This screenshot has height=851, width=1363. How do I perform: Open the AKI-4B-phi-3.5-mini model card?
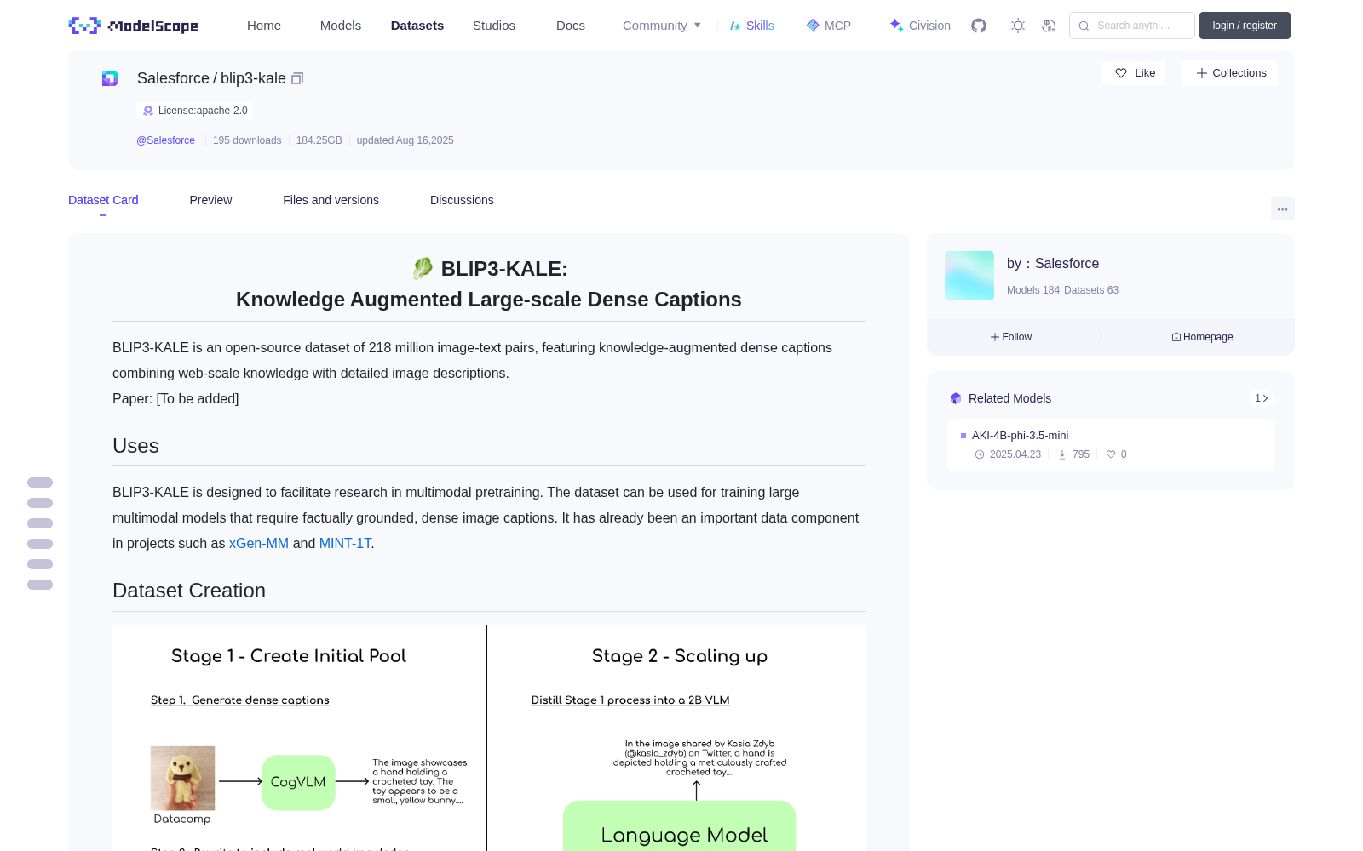1111,444
